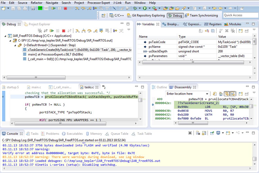Click Disassembly Refresh view icon
Screen dimensions: 259x173
coord(215,94)
